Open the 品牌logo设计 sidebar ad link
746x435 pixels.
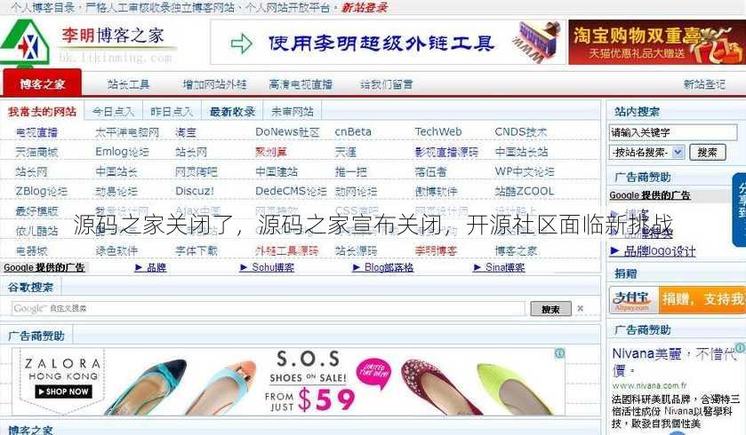pyautogui.click(x=654, y=250)
